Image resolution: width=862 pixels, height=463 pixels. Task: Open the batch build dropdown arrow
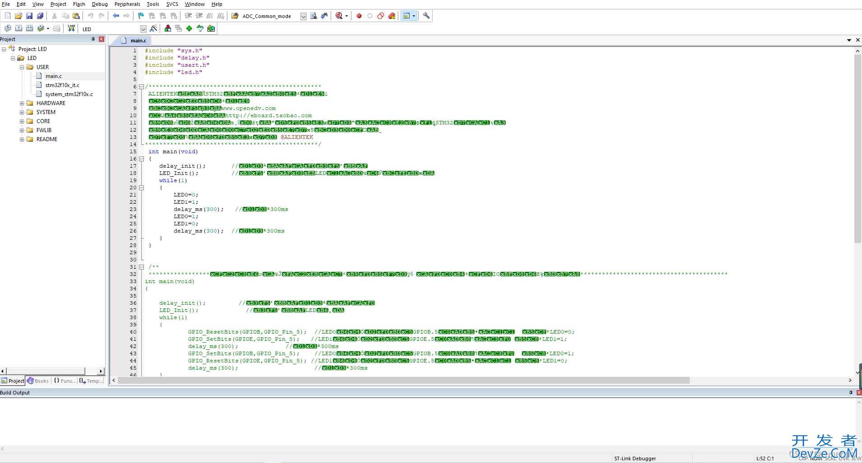tap(48, 28)
